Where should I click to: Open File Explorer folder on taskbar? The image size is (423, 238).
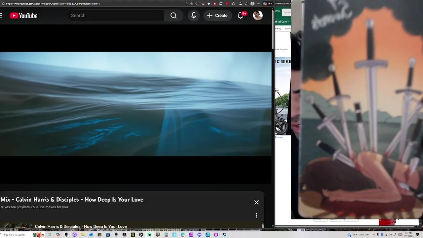coord(83,235)
